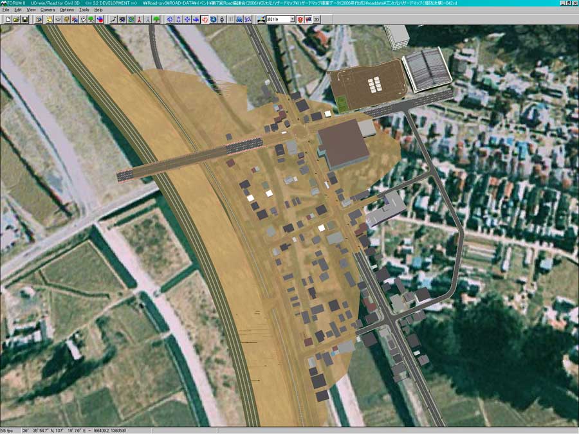
Task: Click the green tree icon next to the figures
Action: pos(156,19)
